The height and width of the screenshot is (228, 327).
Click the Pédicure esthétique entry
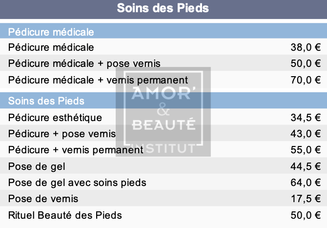pyautogui.click(x=55, y=118)
